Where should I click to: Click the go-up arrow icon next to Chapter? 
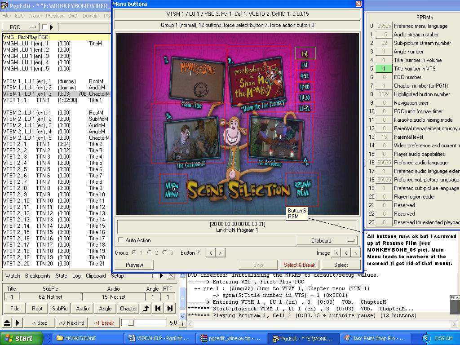[146, 308]
